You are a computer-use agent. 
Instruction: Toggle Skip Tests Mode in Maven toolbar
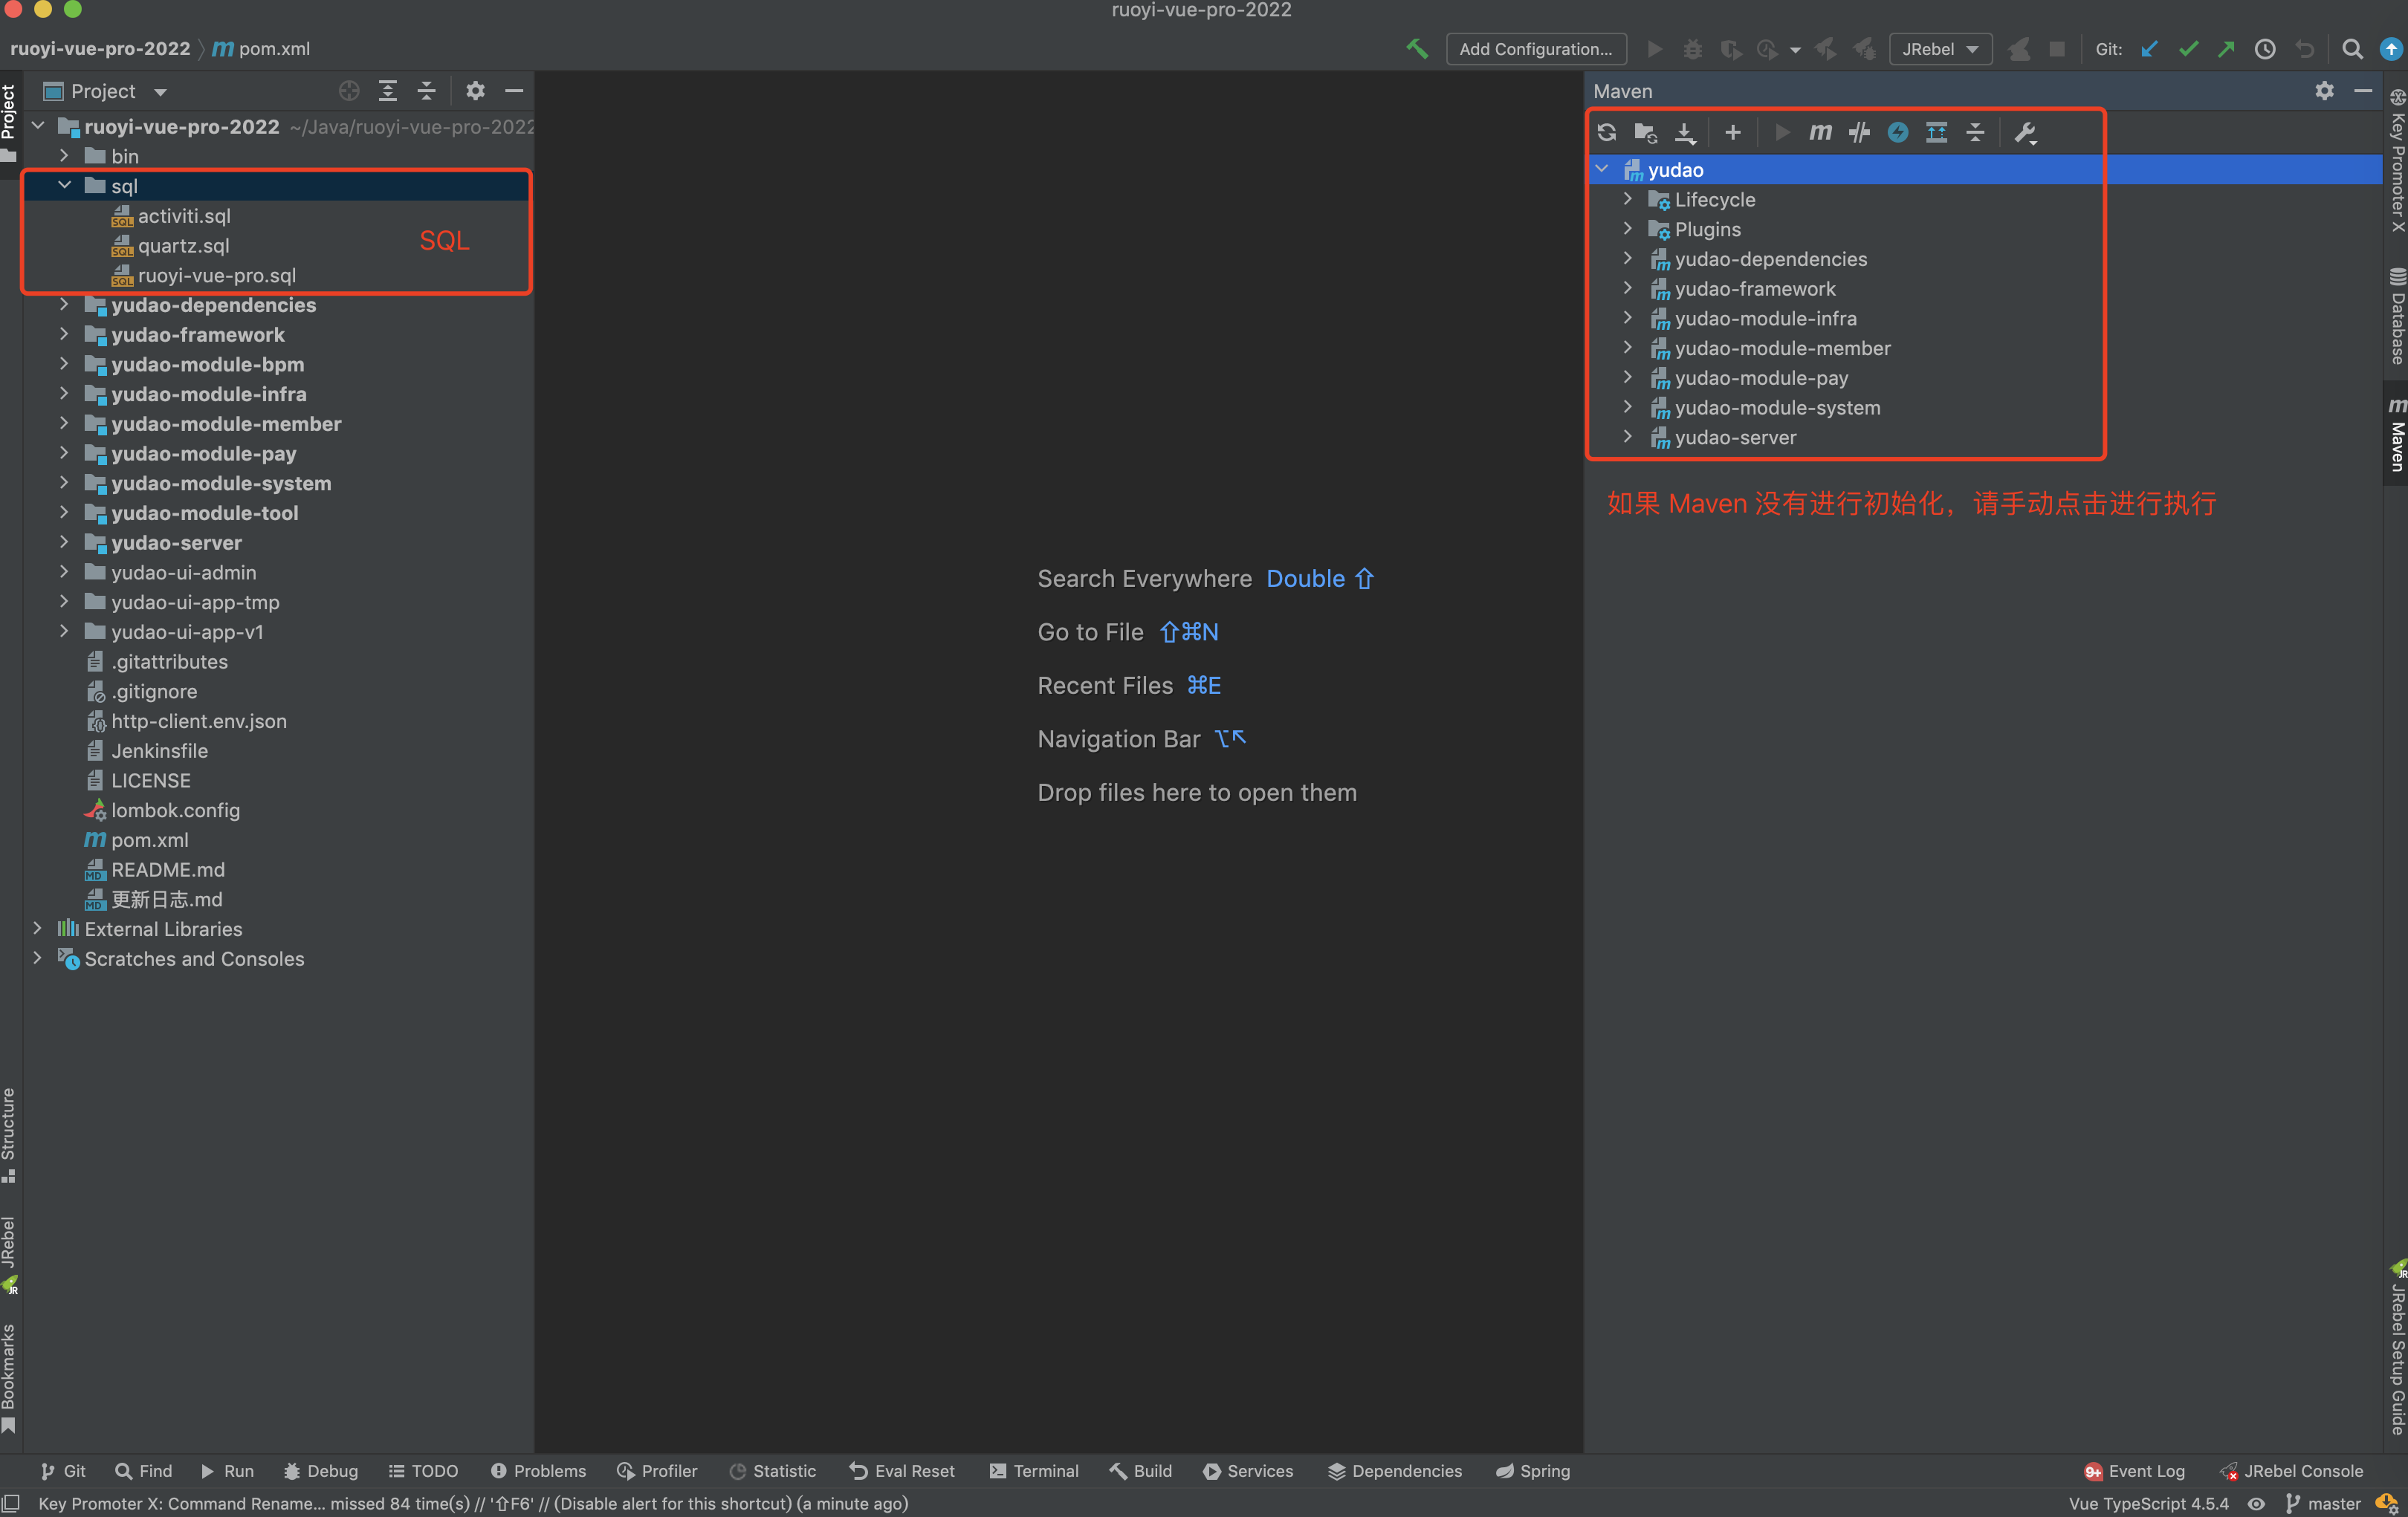[1898, 133]
